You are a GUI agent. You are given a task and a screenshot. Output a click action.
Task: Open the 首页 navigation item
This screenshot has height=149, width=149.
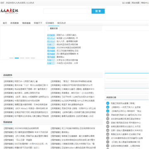tap(5, 23)
